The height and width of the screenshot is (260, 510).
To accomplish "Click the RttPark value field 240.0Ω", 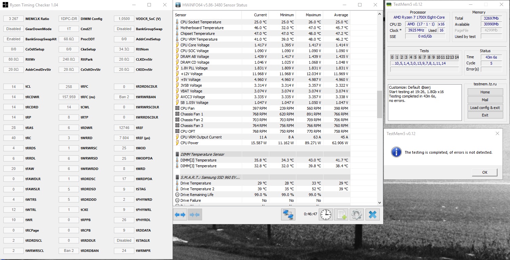I will point(69,59).
